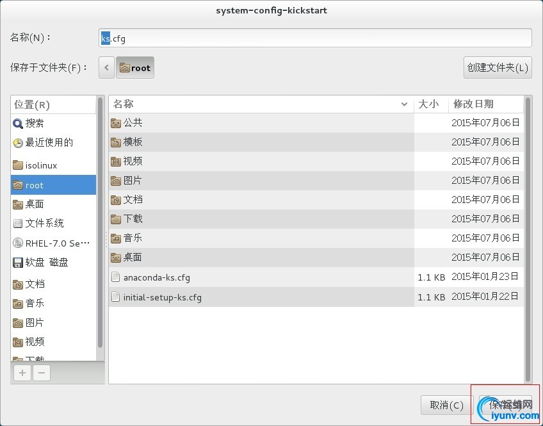Select the file icon of initial-setup-ks.cfg
Image resolution: width=543 pixels, height=426 pixels.
tap(116, 297)
